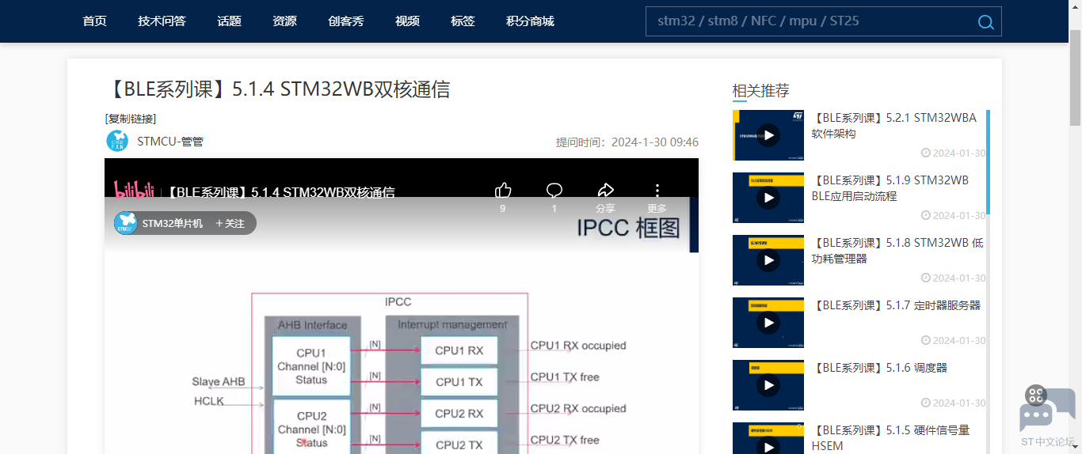
Task: Play 5.1.5 硬件信号量 HSEM thumbnail
Action: [x=768, y=439]
